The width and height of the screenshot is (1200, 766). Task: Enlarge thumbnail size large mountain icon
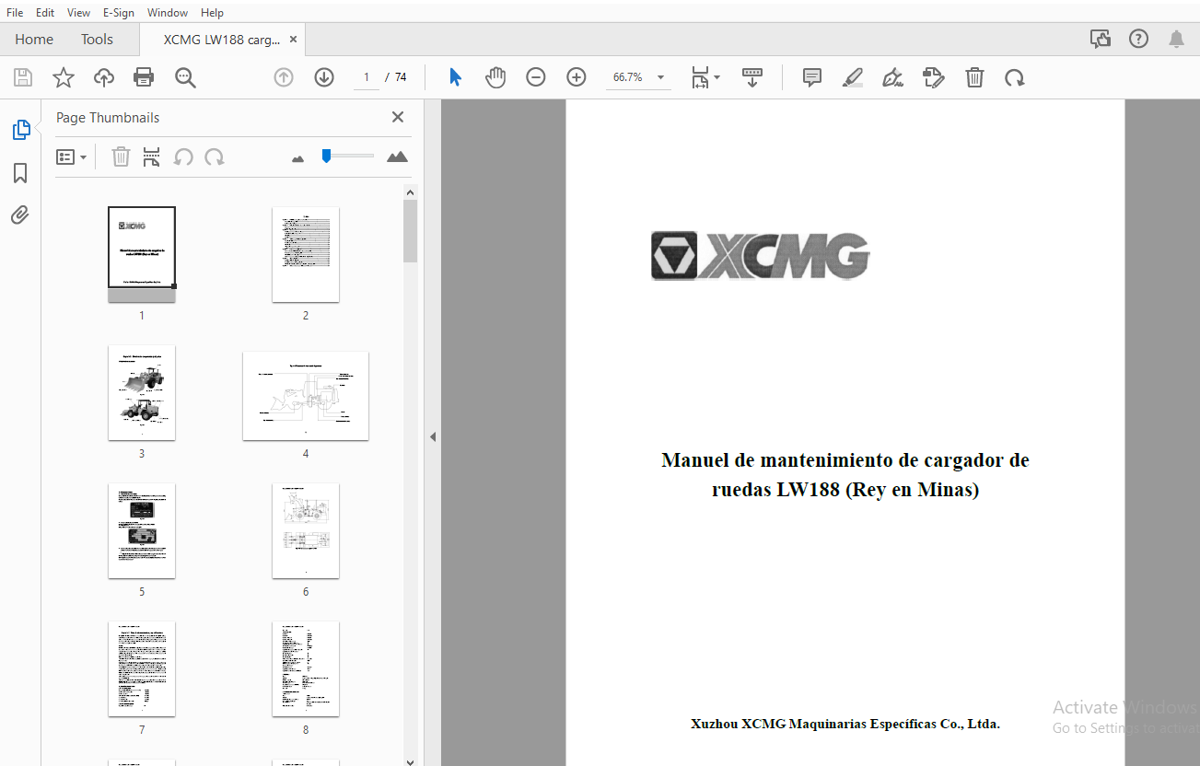397,157
